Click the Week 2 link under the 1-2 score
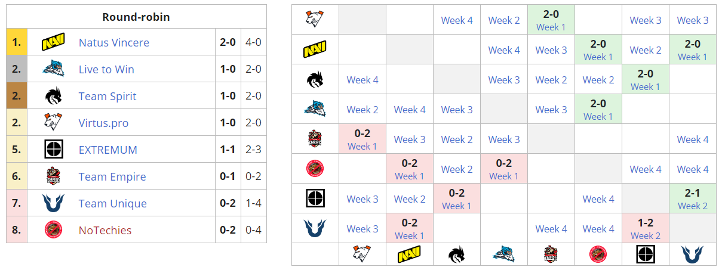The width and height of the screenshot is (722, 270). (x=646, y=235)
